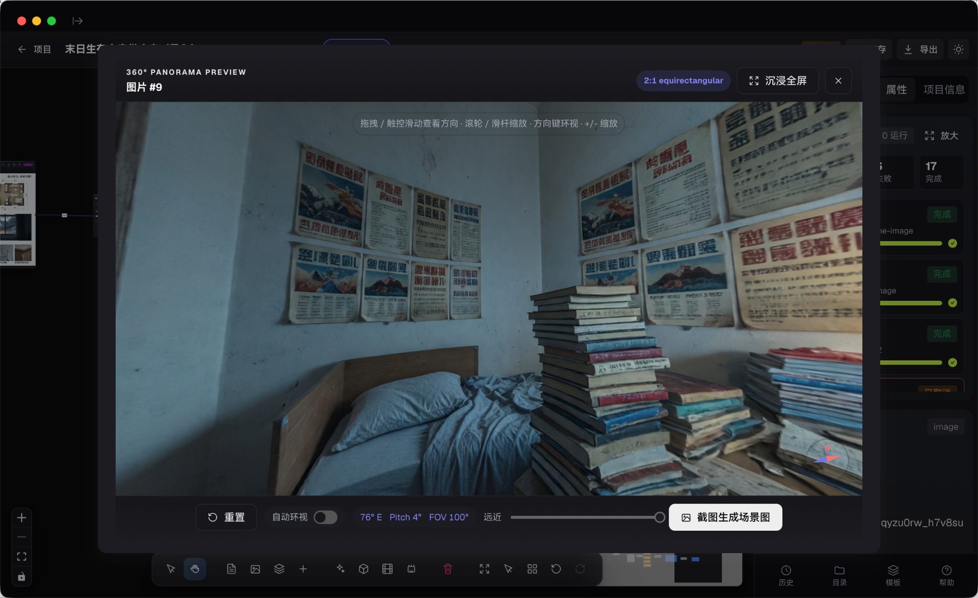This screenshot has height=598, width=978.
Task: Zoom in canvas with left plus button
Action: click(21, 518)
